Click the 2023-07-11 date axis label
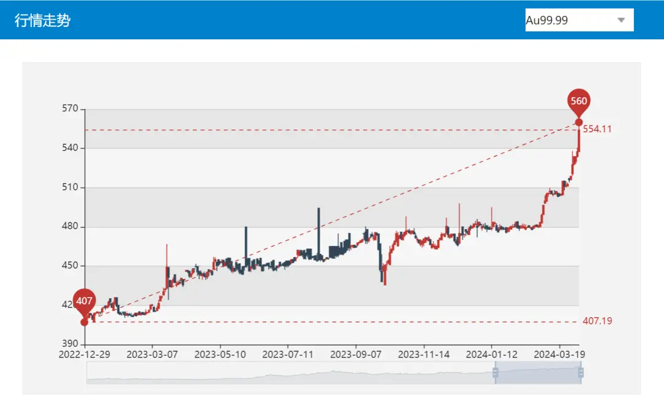 click(x=288, y=355)
